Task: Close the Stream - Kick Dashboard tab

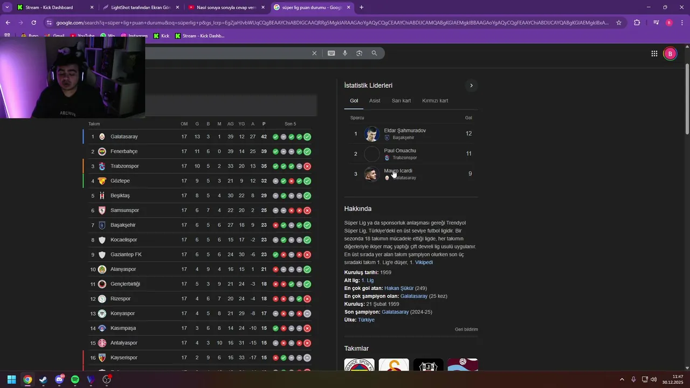Action: tap(92, 8)
